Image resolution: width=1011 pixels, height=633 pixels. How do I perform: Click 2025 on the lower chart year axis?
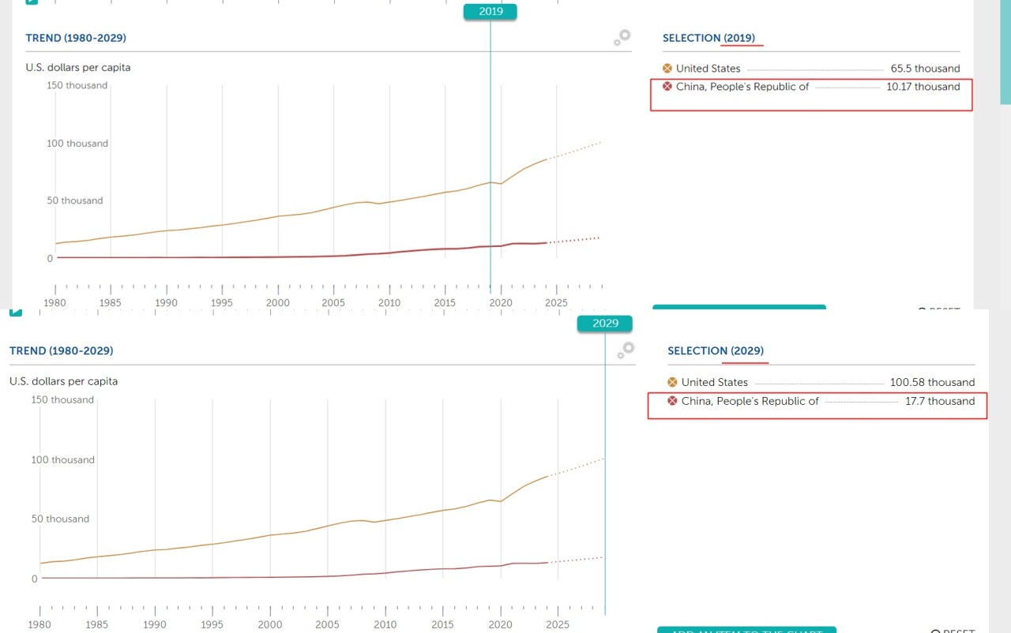click(x=558, y=624)
